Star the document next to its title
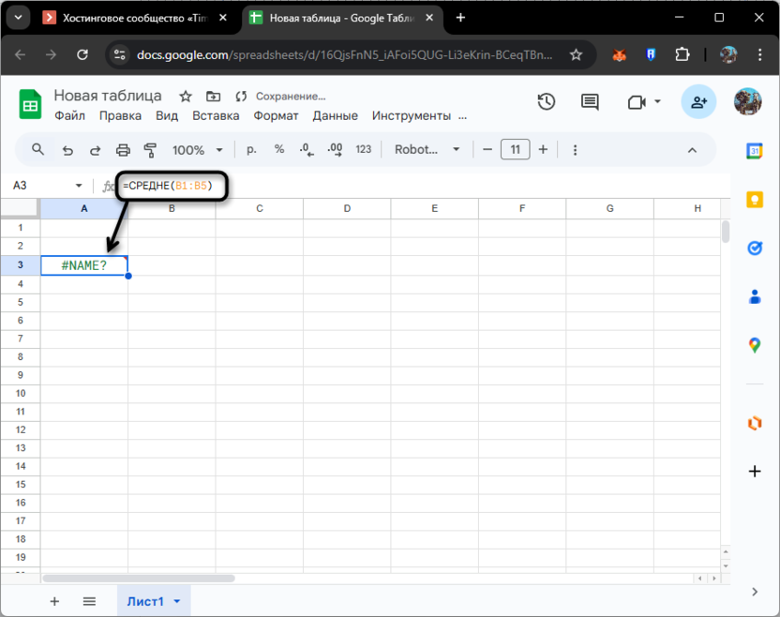Viewport: 780px width, 617px height. pos(184,95)
